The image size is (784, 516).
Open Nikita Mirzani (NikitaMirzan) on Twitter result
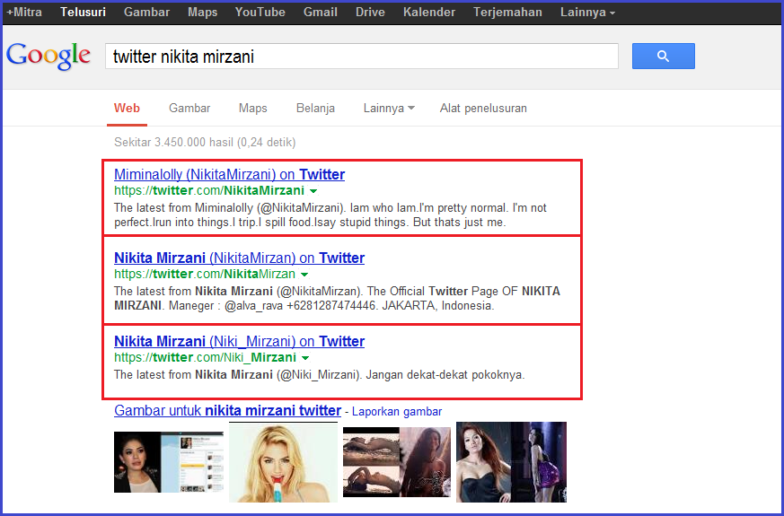point(240,258)
